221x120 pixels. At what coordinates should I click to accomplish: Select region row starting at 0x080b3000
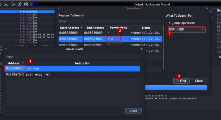pos(110,45)
